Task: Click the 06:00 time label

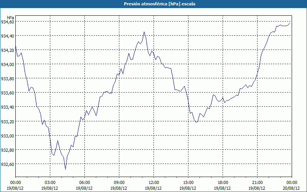Action: 84,183
